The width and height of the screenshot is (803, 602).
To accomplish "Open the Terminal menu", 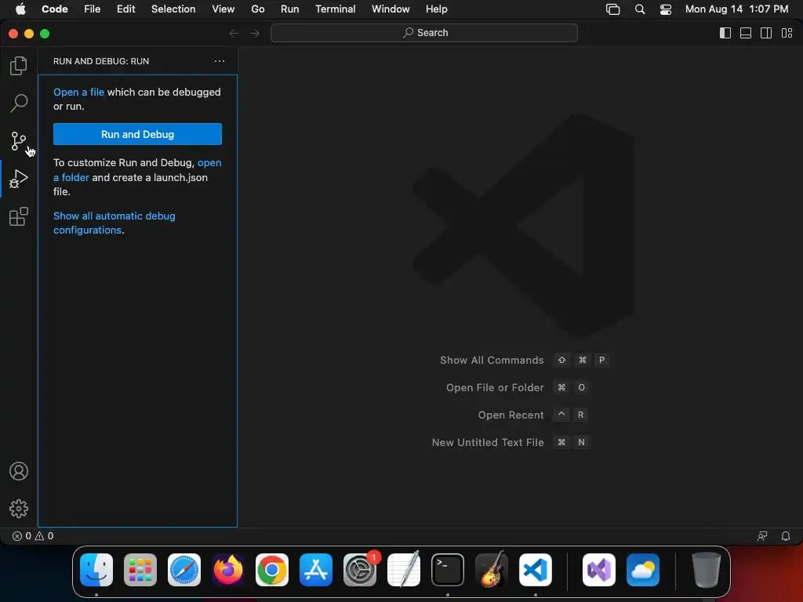I will [336, 9].
